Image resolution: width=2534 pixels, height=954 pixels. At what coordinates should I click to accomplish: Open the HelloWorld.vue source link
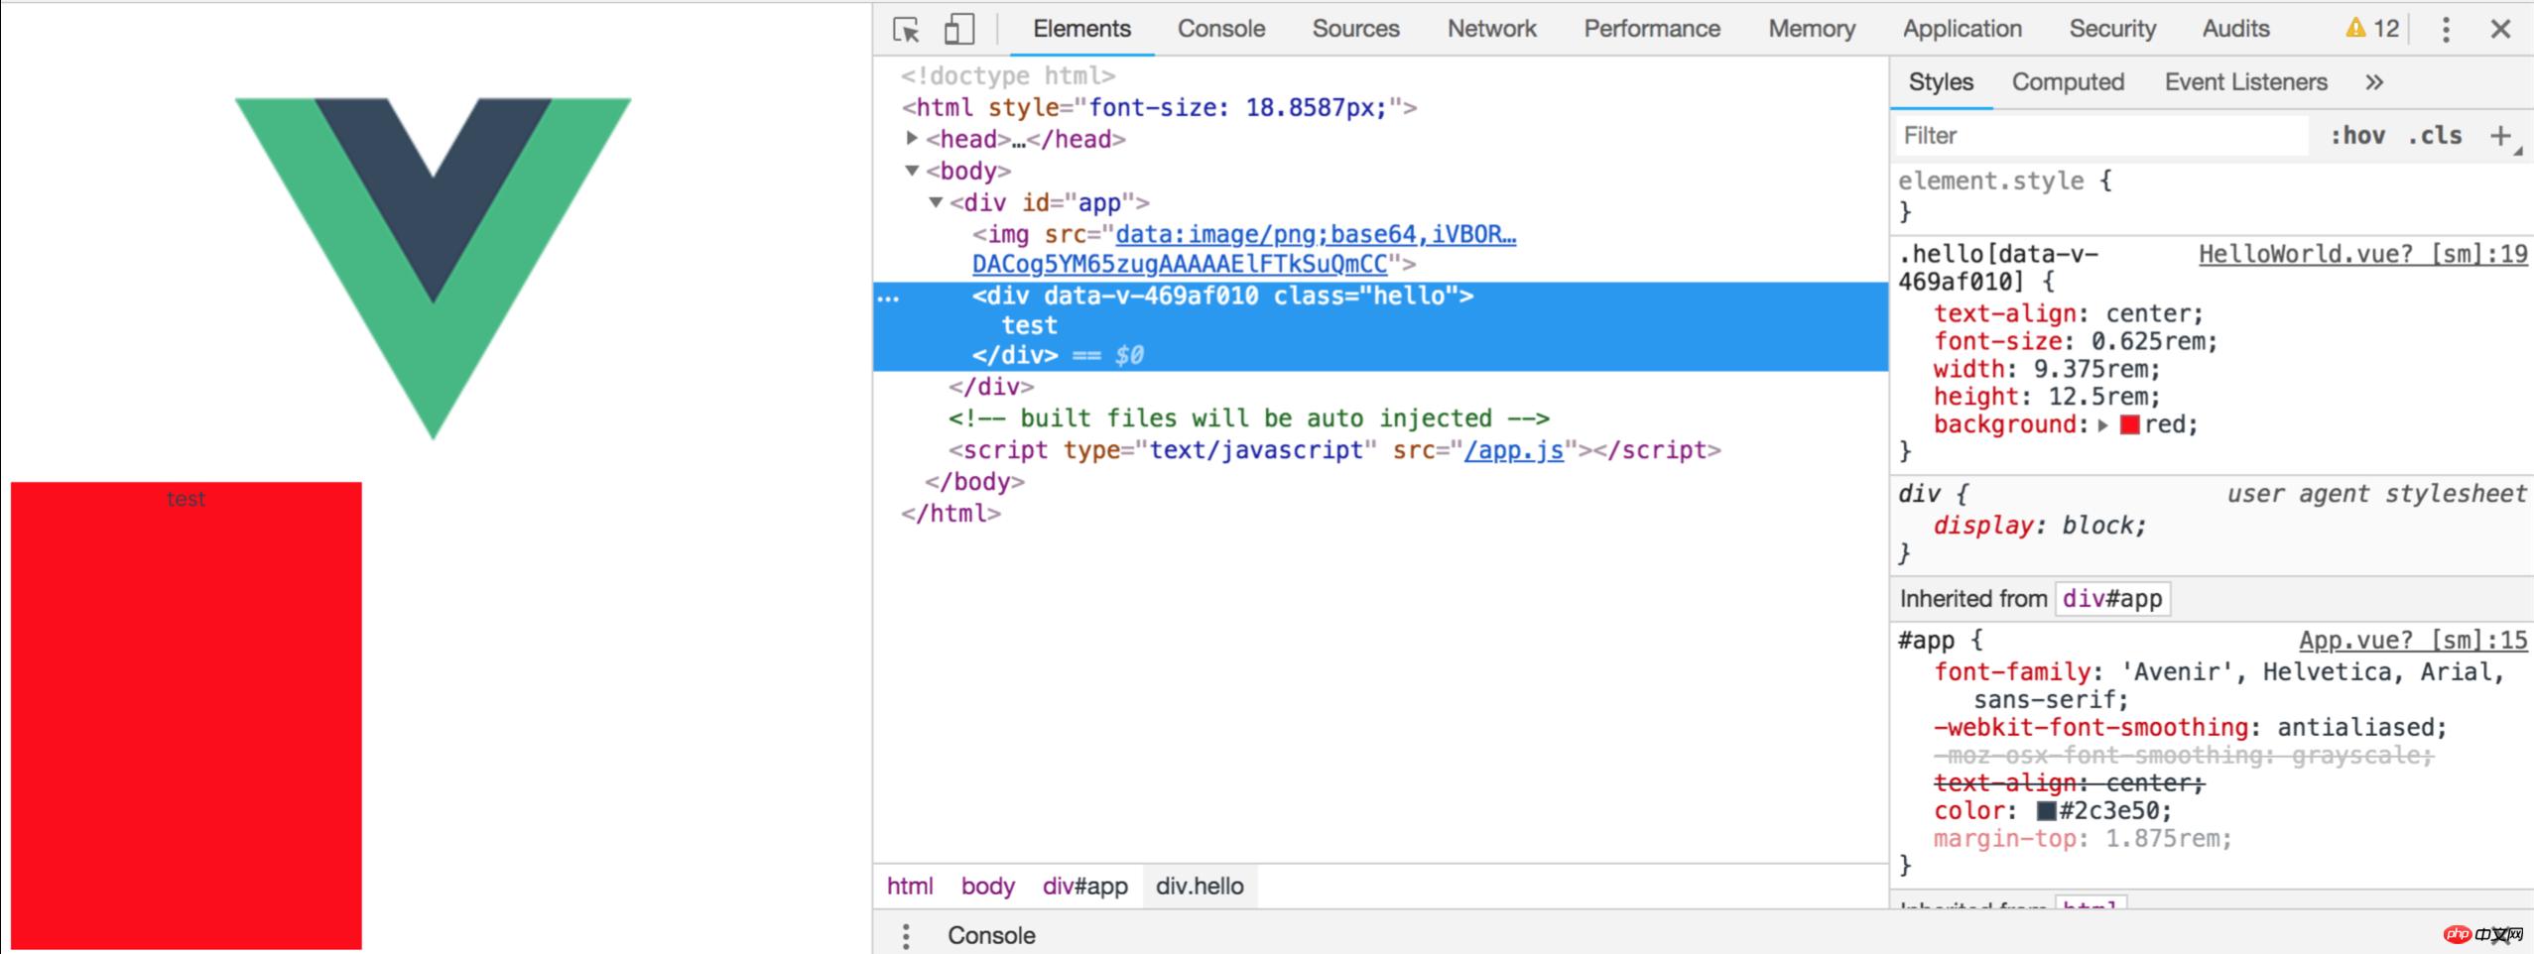[x=2361, y=255]
